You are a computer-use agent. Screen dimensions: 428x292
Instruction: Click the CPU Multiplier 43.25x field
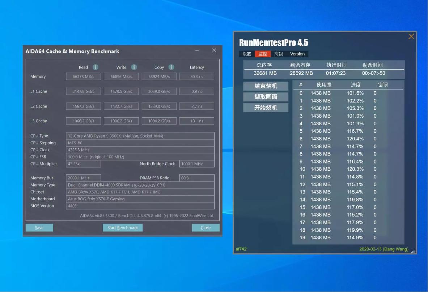pos(83,164)
